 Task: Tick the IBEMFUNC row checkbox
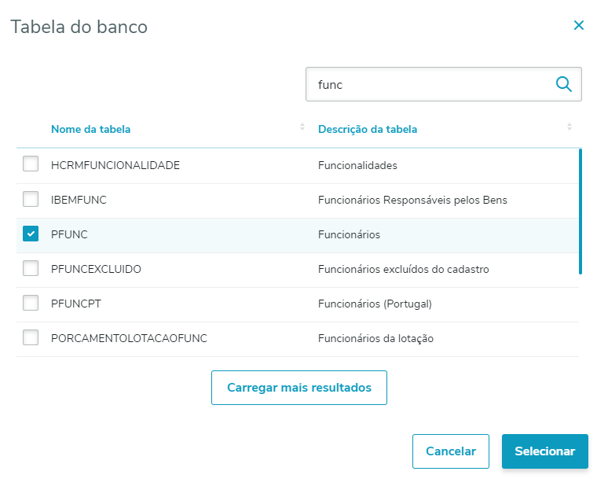pos(31,199)
